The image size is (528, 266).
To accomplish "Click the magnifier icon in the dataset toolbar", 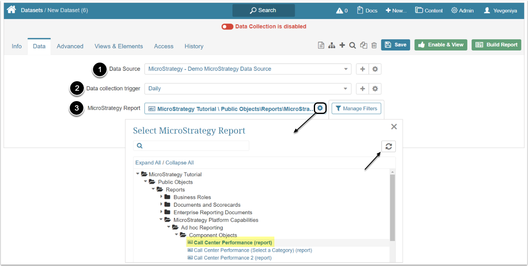I will [352, 45].
